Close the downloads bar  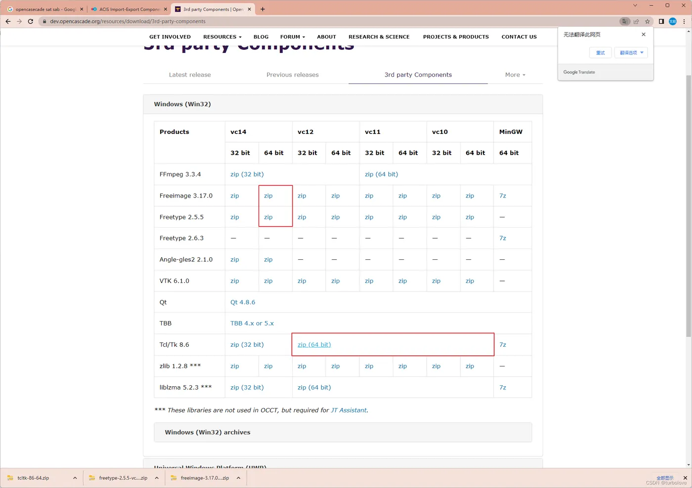point(685,478)
